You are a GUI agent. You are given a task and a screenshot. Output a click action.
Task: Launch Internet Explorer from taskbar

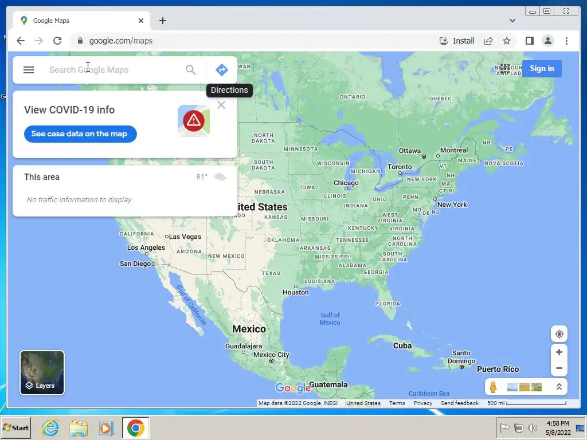tap(50, 427)
